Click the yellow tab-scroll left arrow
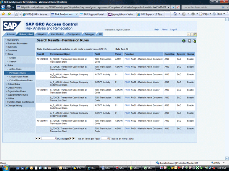The height and width of the screenshot is (171, 229). point(189,34)
